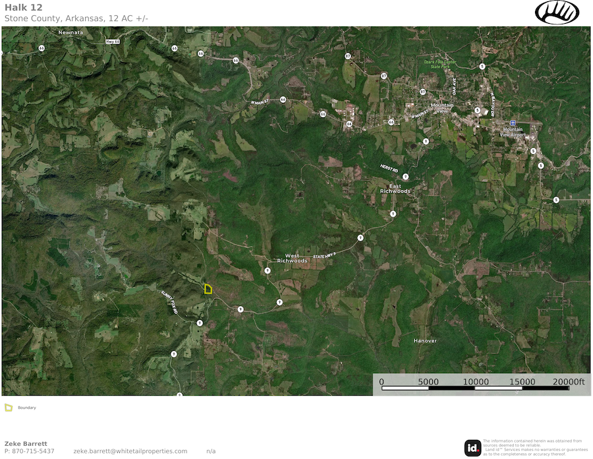Click the rectangular Hwy 66 road label
This screenshot has width=593, height=459.
pos(113,41)
